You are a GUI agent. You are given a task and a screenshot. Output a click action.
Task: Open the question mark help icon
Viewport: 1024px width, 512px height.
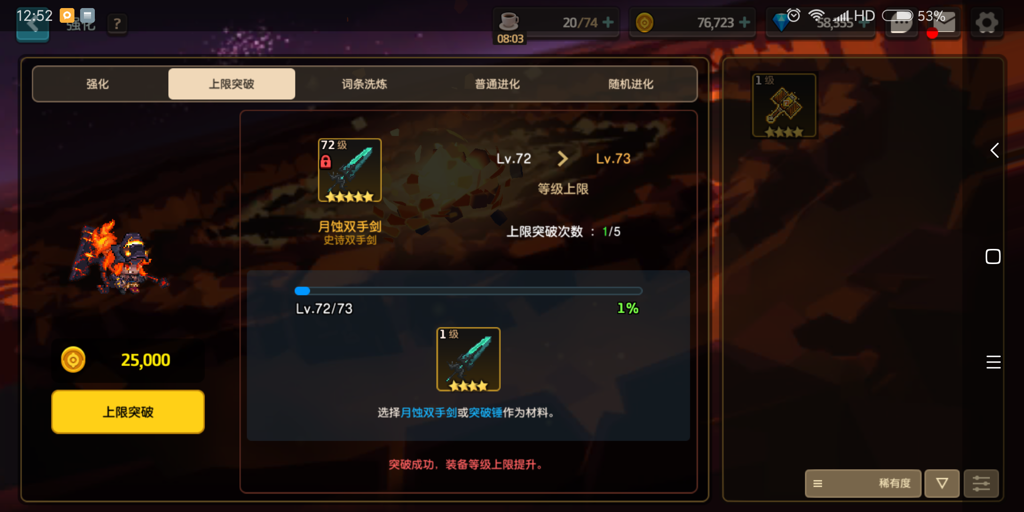point(117,23)
